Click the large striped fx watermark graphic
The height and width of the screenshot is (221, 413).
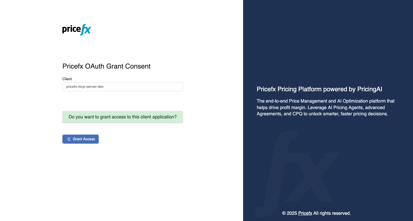[x=297, y=173]
